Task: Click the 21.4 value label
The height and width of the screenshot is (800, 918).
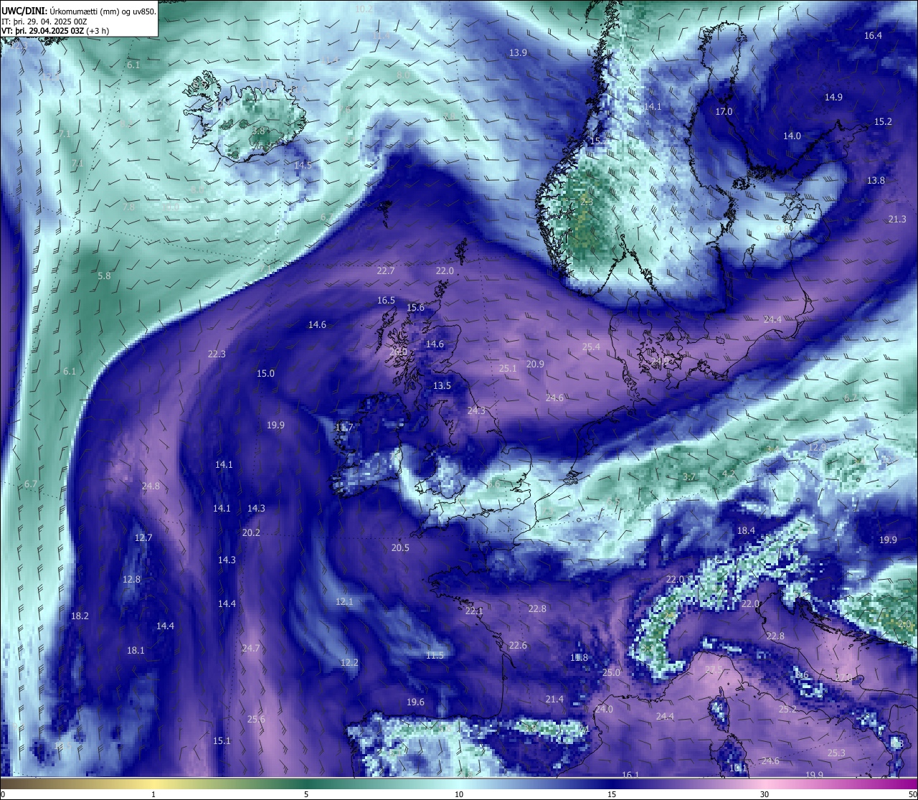Action: click(x=554, y=699)
